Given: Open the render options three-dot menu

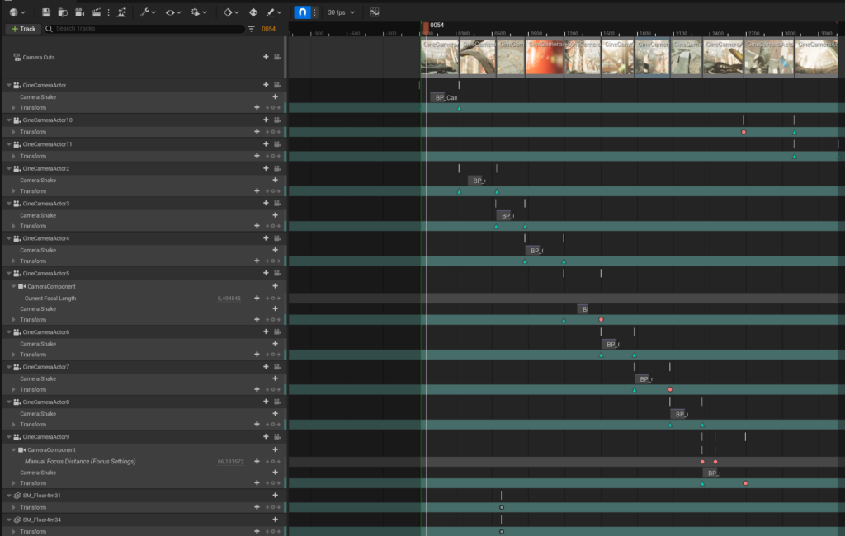Looking at the screenshot, I should coord(108,12).
